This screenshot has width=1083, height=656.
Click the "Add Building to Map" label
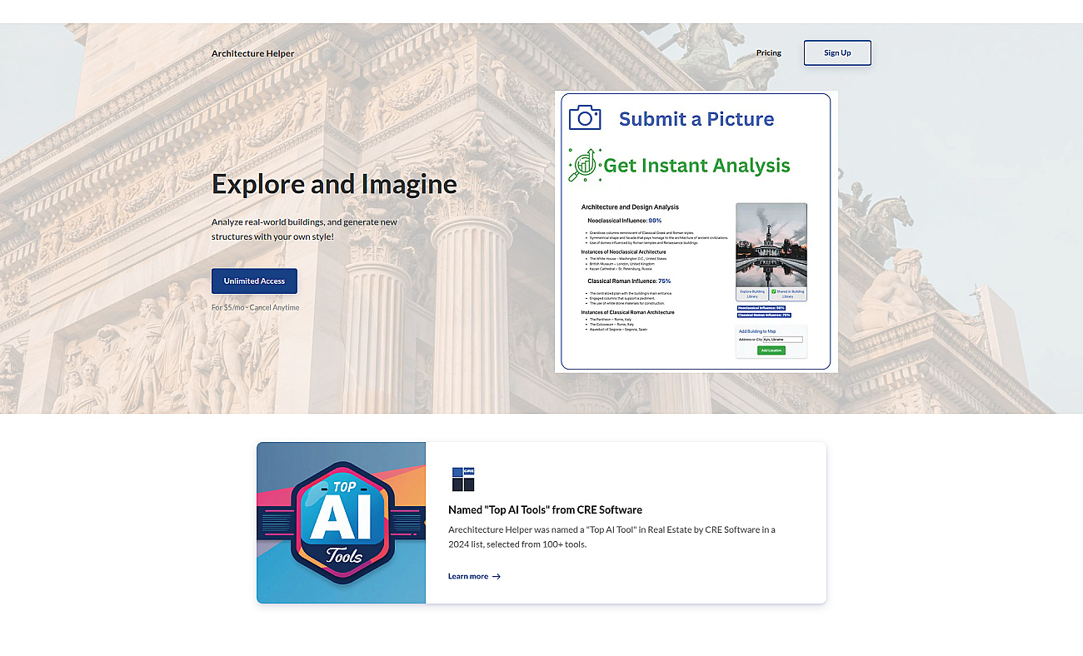[756, 331]
